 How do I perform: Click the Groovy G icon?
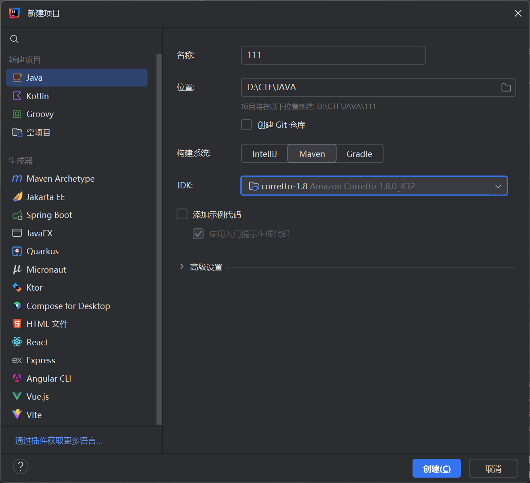(17, 114)
